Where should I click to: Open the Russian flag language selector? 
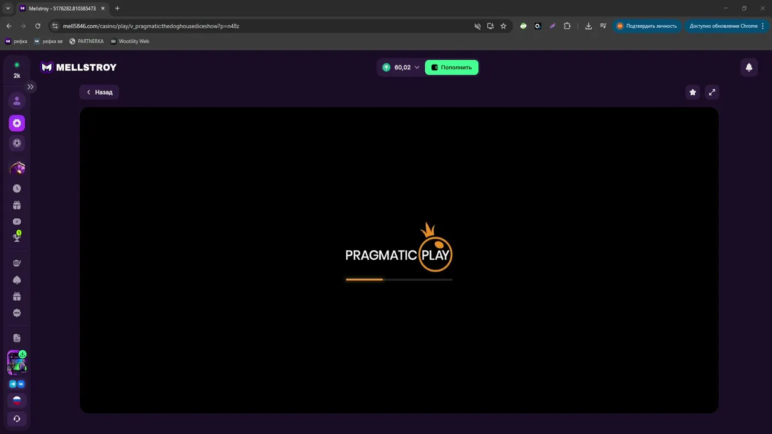(x=17, y=400)
